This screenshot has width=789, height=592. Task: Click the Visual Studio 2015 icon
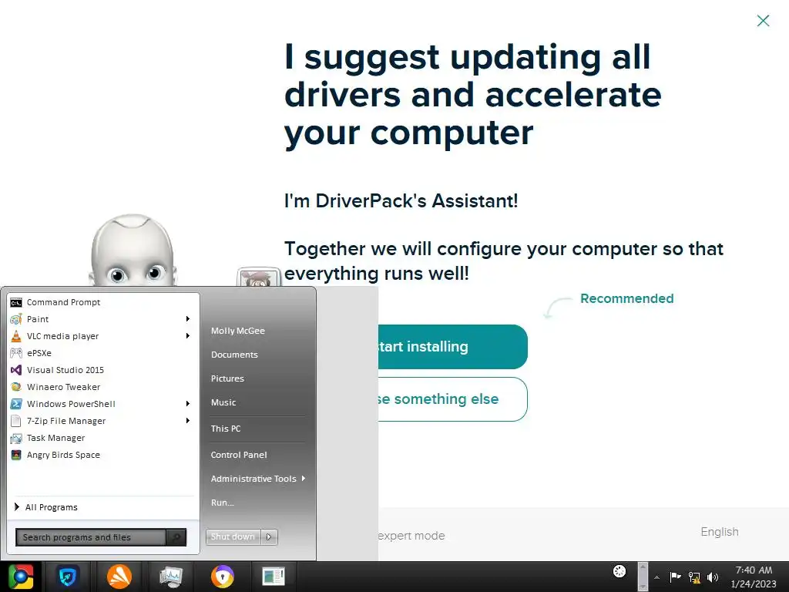[16, 370]
